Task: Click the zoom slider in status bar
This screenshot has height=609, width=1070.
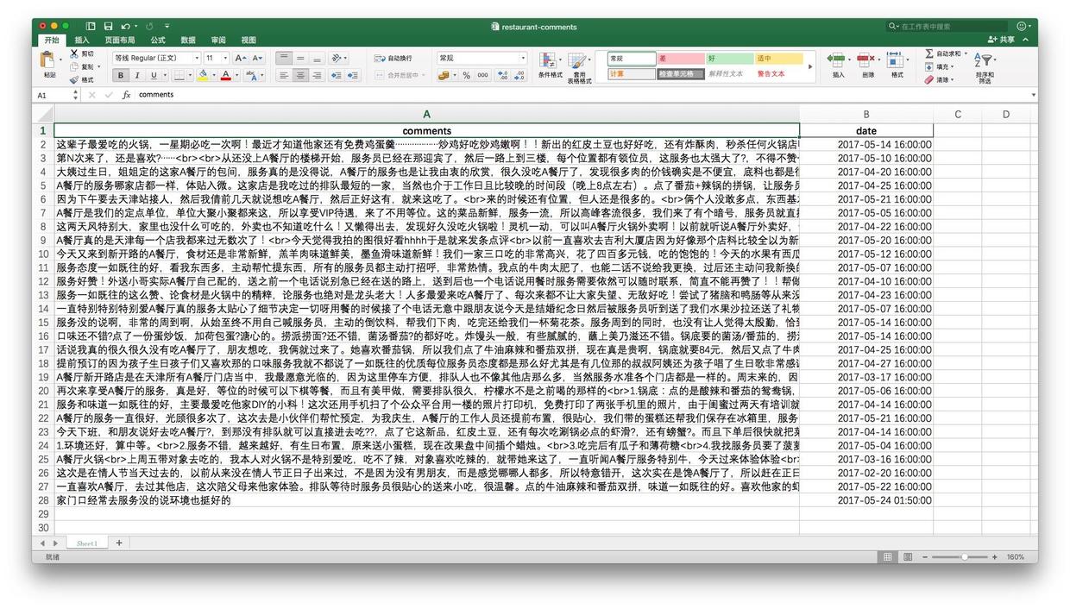Action: point(963,557)
